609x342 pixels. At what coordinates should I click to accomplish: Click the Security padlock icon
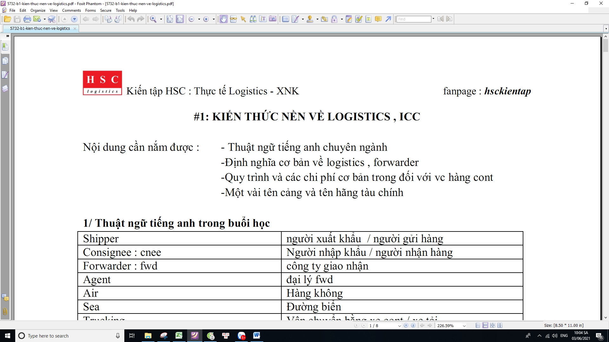[x=334, y=19]
